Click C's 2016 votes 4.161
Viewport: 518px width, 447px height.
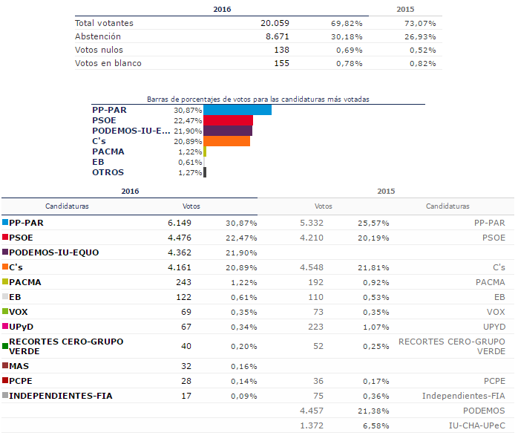click(180, 267)
